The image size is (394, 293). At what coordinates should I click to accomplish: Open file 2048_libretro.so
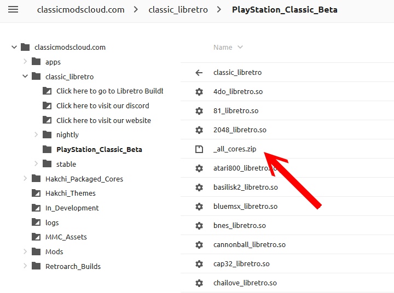240,130
